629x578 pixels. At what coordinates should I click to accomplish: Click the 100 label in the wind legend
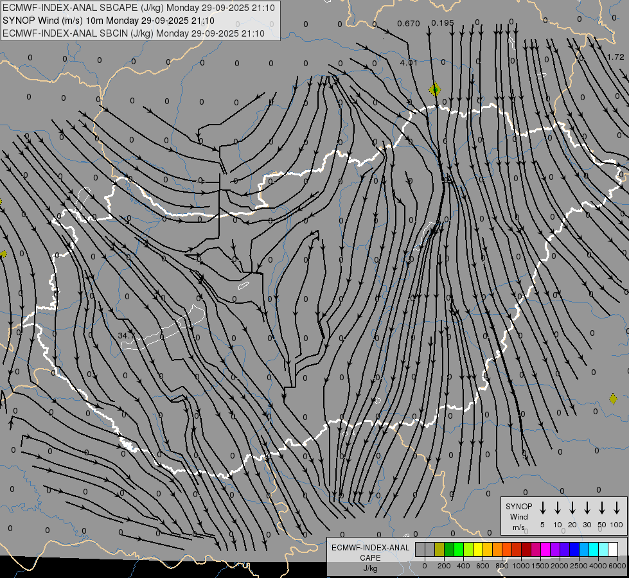(x=617, y=525)
